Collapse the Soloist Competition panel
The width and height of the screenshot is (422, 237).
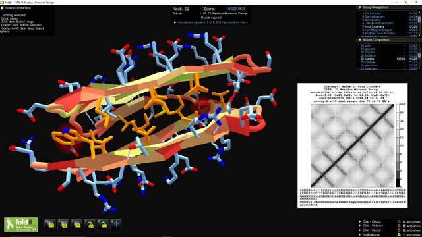(360, 40)
